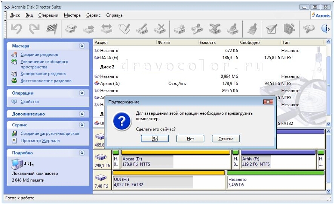Click the Delete partition X icon
The height and width of the screenshot is (205, 335).
[160, 29]
